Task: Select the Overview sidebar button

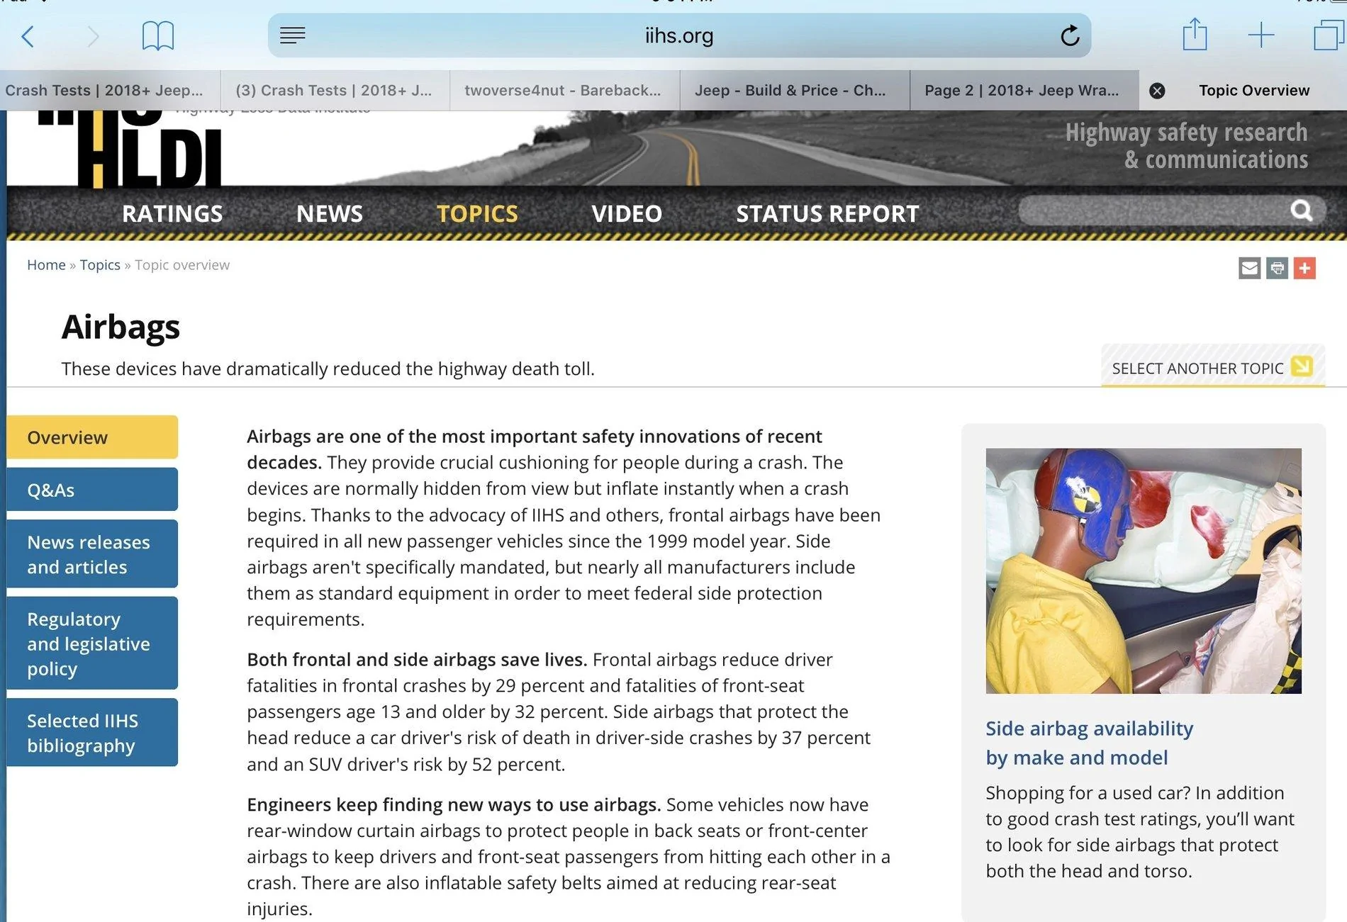Action: click(x=92, y=437)
